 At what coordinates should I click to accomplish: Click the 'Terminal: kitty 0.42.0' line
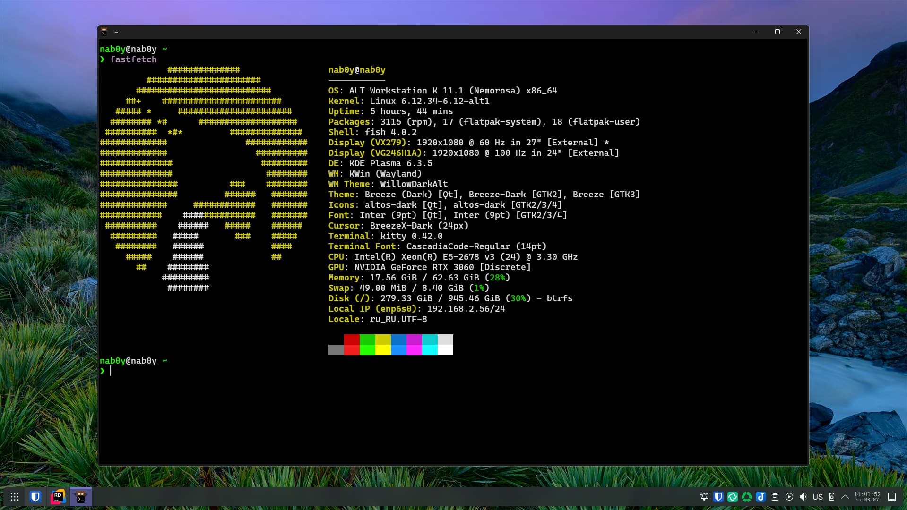386,236
